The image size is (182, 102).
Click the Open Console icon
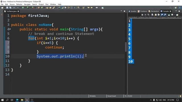click(177, 15)
